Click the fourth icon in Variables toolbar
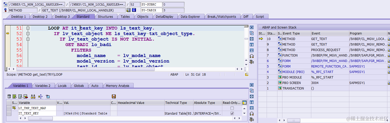Screen dimensions: 390x123 pyautogui.click(x=26, y=97)
